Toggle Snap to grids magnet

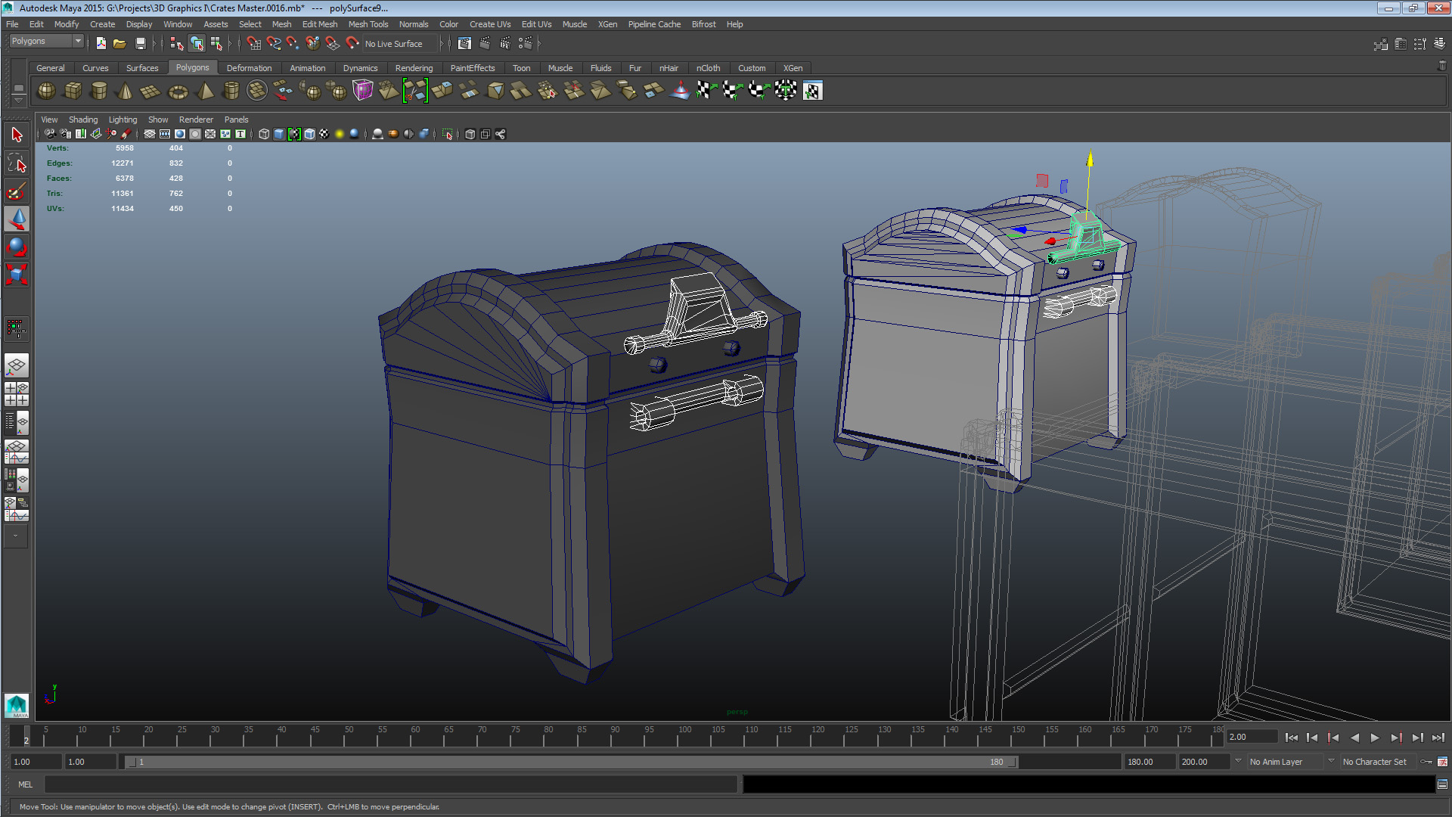tap(253, 44)
